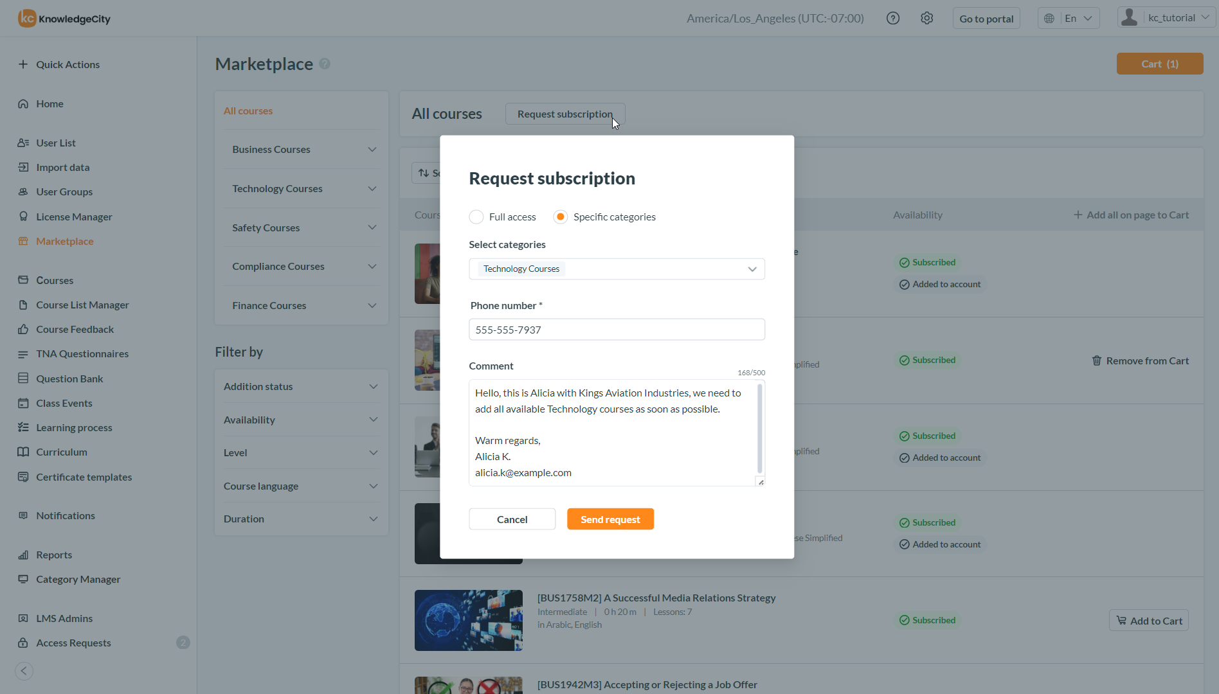The width and height of the screenshot is (1219, 694).
Task: Click the Quick Actions plus icon
Action: tap(23, 64)
